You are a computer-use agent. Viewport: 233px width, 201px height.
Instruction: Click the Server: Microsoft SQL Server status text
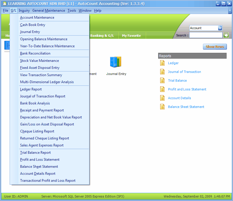pyautogui.click(x=83, y=196)
